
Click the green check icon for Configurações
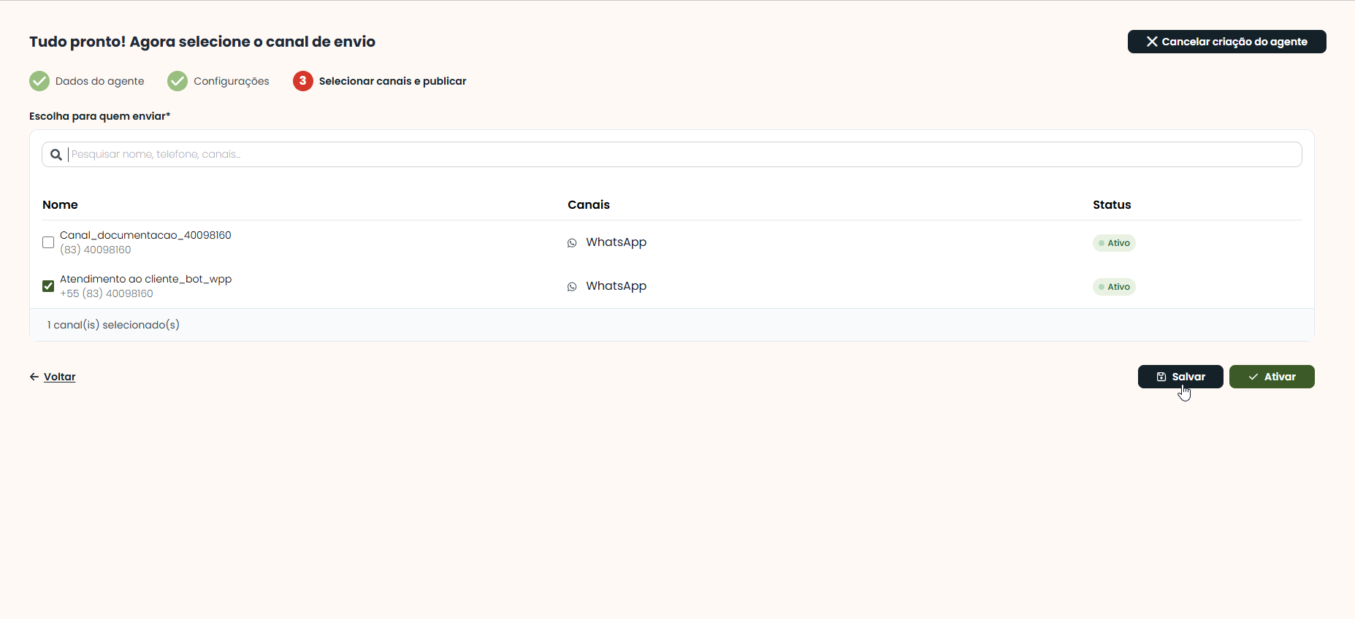tap(178, 81)
